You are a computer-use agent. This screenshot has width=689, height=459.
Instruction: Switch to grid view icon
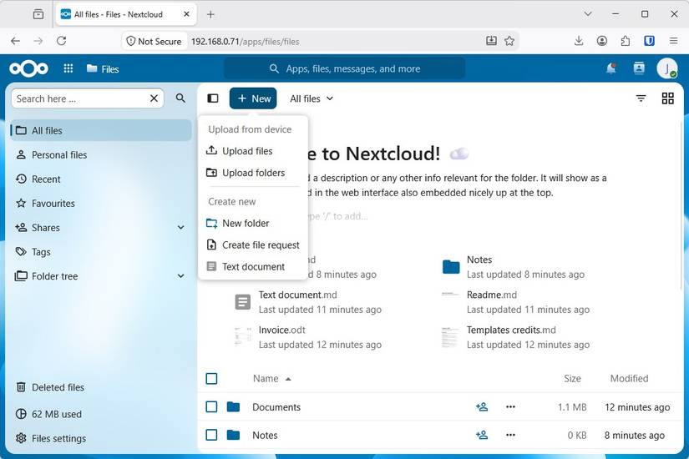pyautogui.click(x=667, y=98)
